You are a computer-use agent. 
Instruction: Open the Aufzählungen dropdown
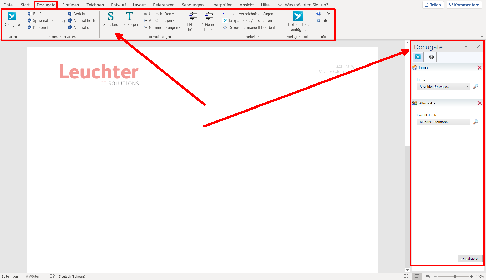tap(159, 20)
